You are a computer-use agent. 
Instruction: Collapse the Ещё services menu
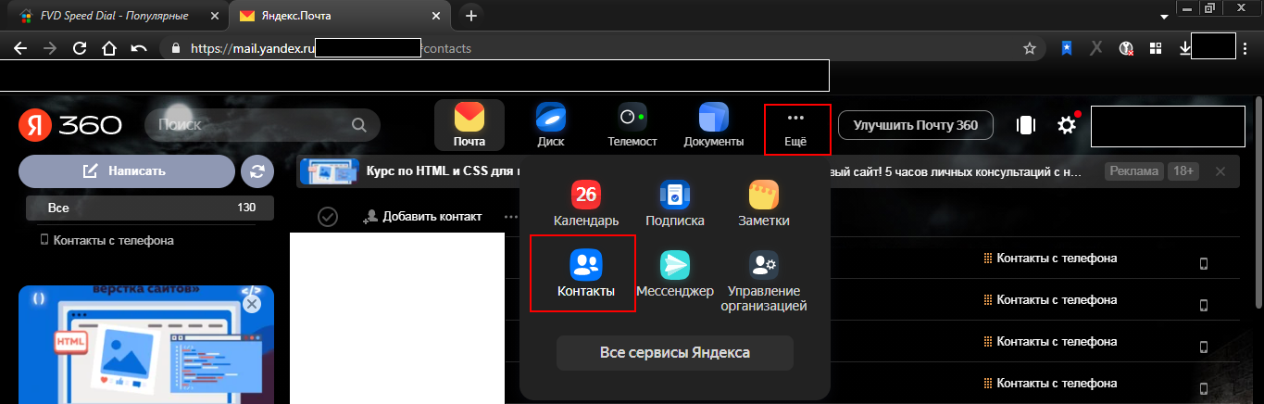(x=796, y=129)
